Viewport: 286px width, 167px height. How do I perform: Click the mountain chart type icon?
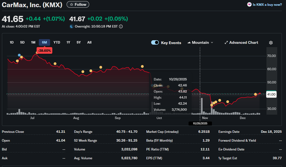(x=189, y=43)
